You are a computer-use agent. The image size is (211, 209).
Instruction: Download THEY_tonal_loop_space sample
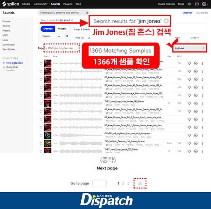[196, 151]
